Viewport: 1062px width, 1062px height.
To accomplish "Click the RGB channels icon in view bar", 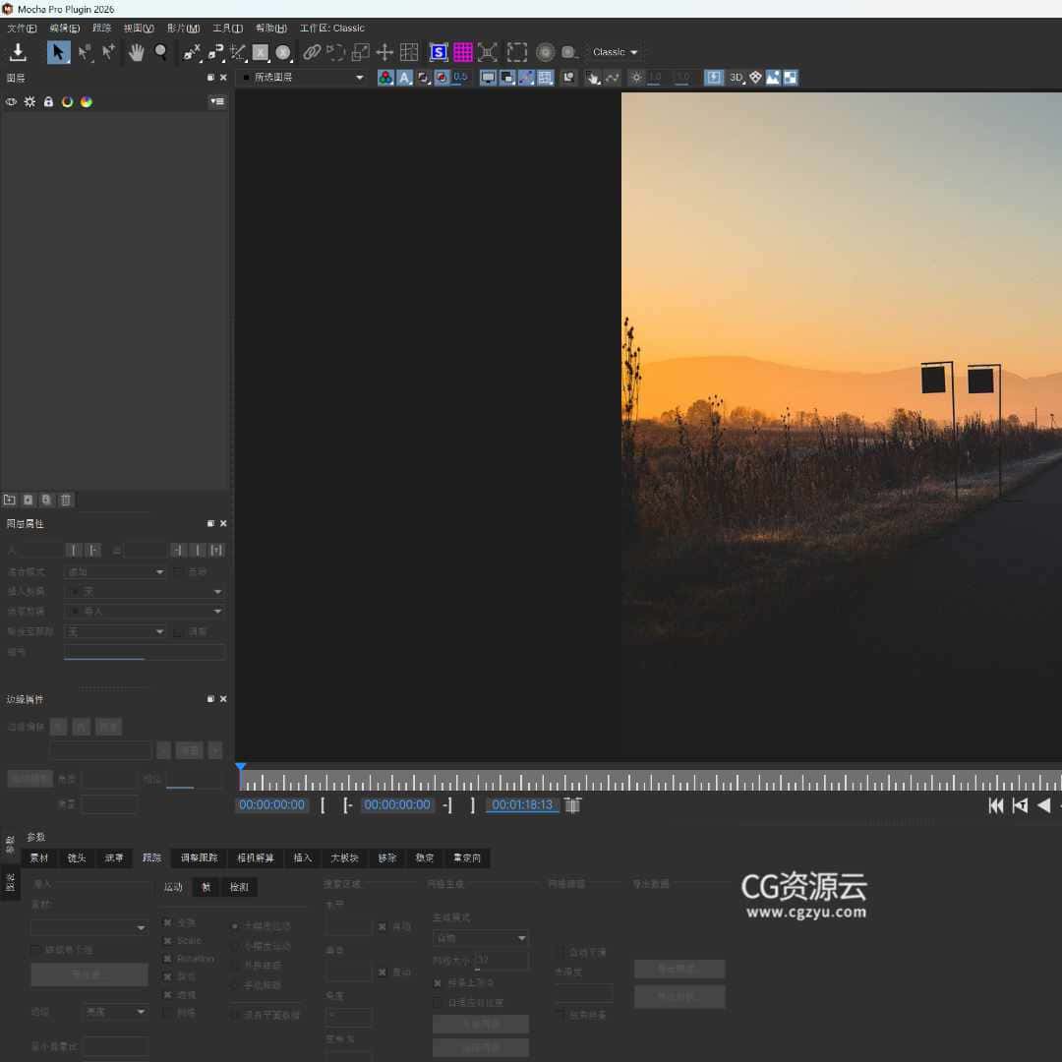I will pyautogui.click(x=385, y=78).
